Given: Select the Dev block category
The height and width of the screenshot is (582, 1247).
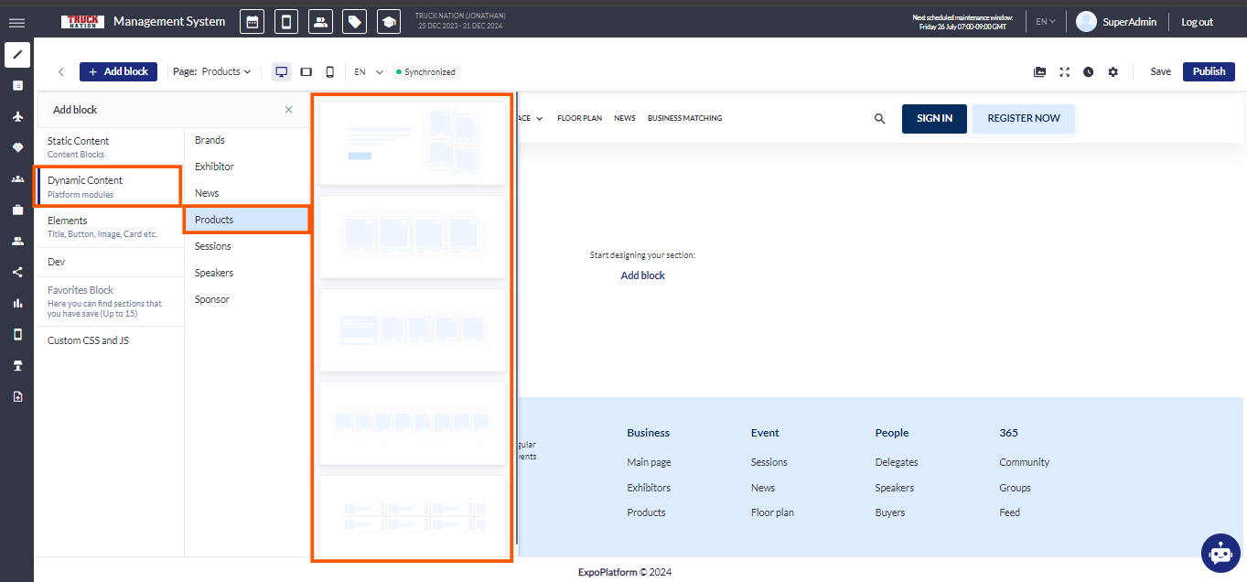Looking at the screenshot, I should [x=110, y=262].
